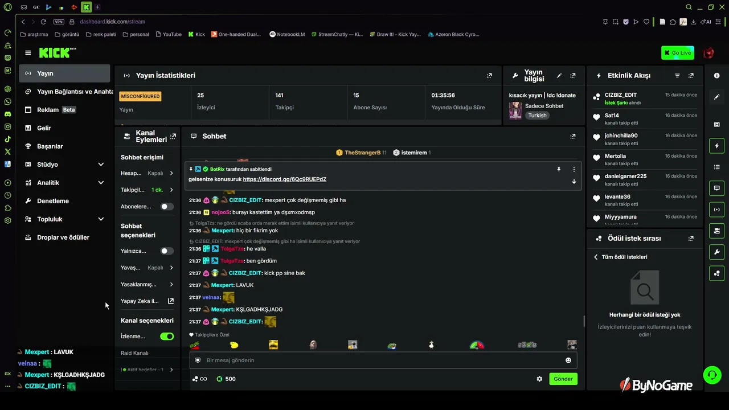Screen dimensions: 729x410
Task: Open the hamburger menu beside Kick logo
Action: tap(28, 53)
